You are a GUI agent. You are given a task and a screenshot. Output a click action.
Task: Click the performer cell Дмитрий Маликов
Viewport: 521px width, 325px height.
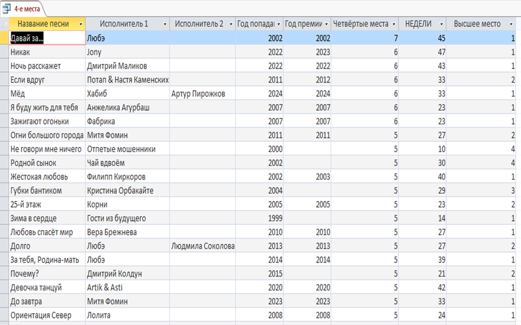(128, 66)
